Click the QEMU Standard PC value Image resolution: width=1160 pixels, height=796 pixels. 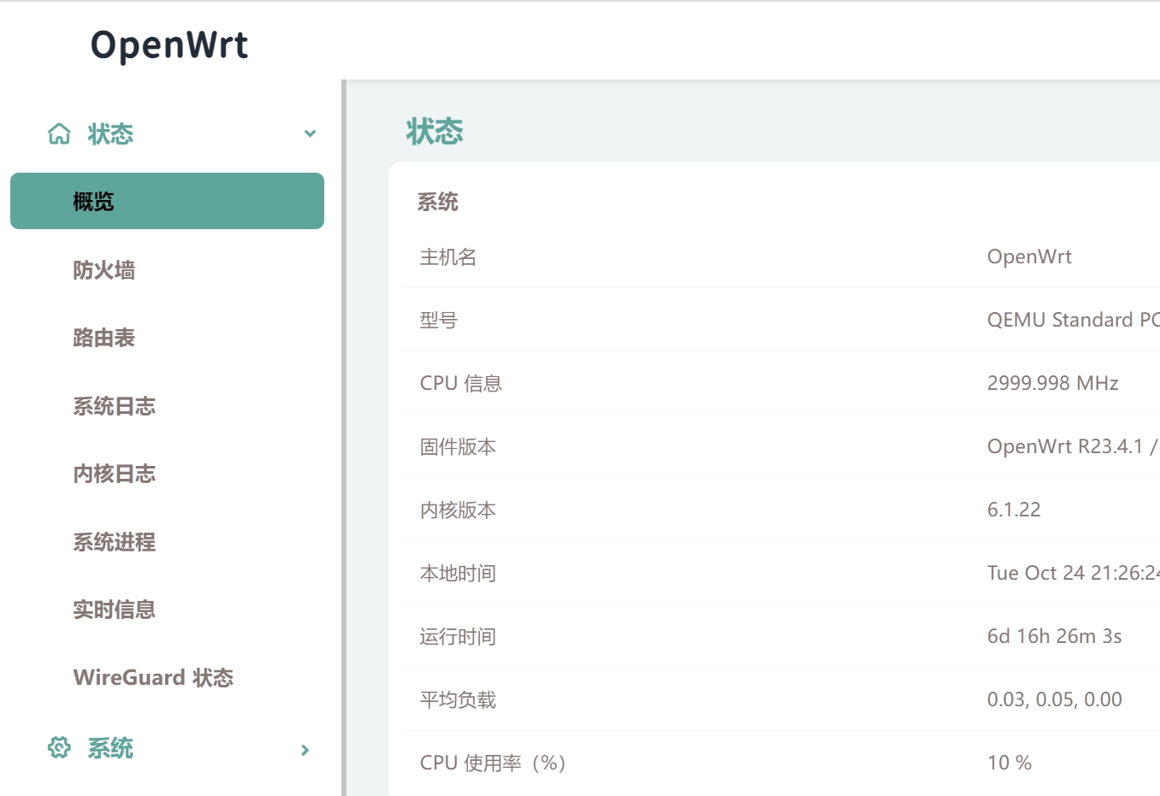point(1074,320)
